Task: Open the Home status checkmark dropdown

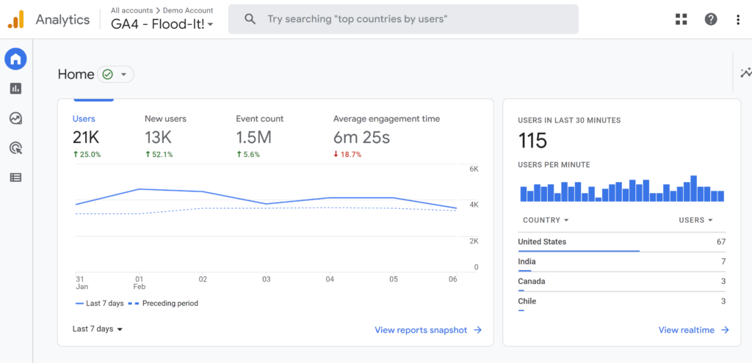Action: coord(115,74)
